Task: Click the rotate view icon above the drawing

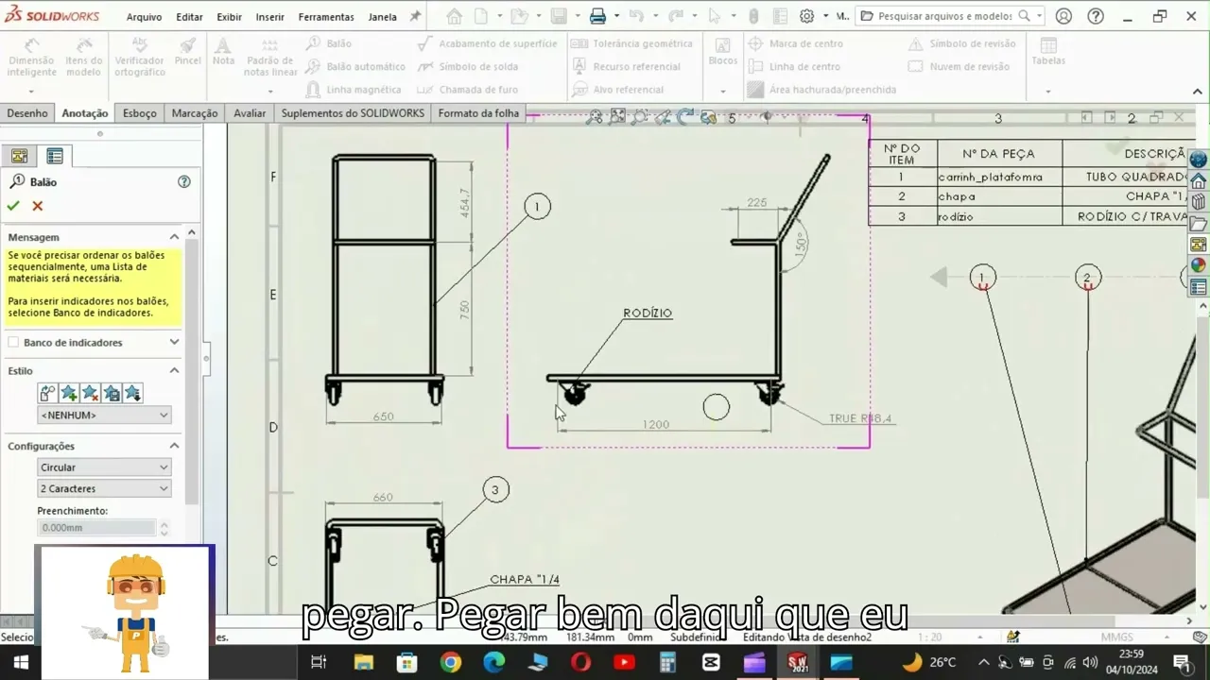Action: point(685,117)
